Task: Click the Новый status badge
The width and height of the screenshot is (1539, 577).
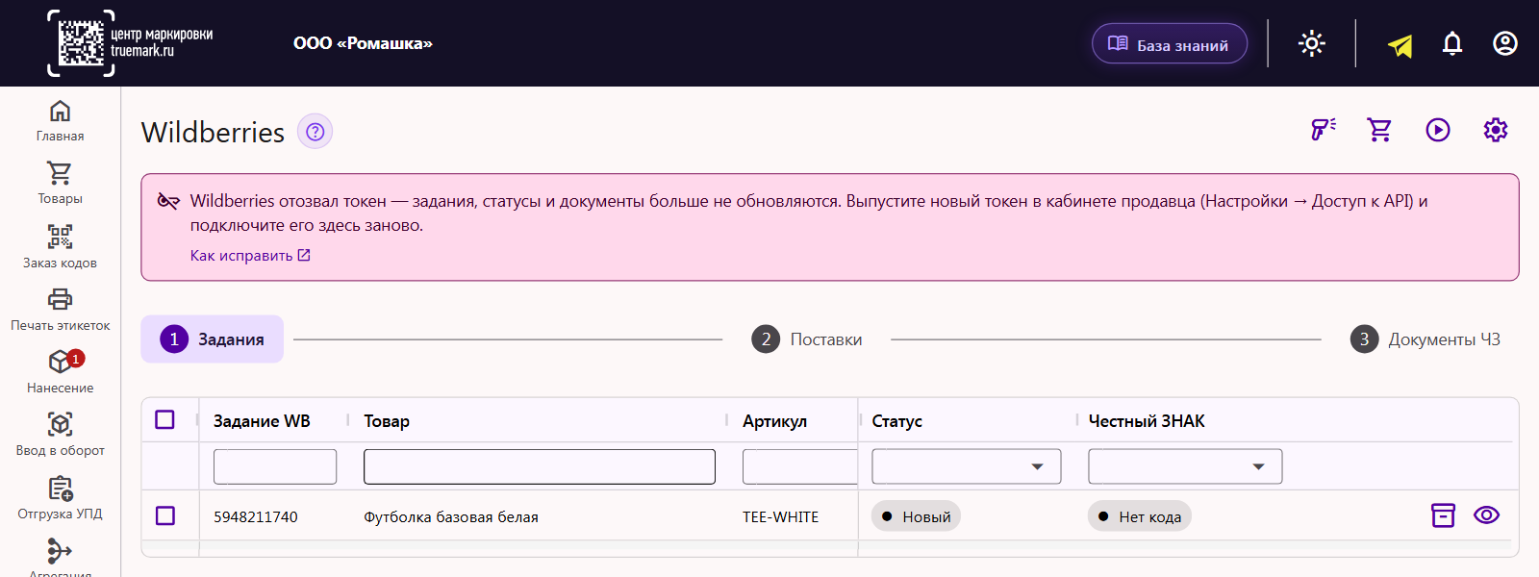Action: 916,516
